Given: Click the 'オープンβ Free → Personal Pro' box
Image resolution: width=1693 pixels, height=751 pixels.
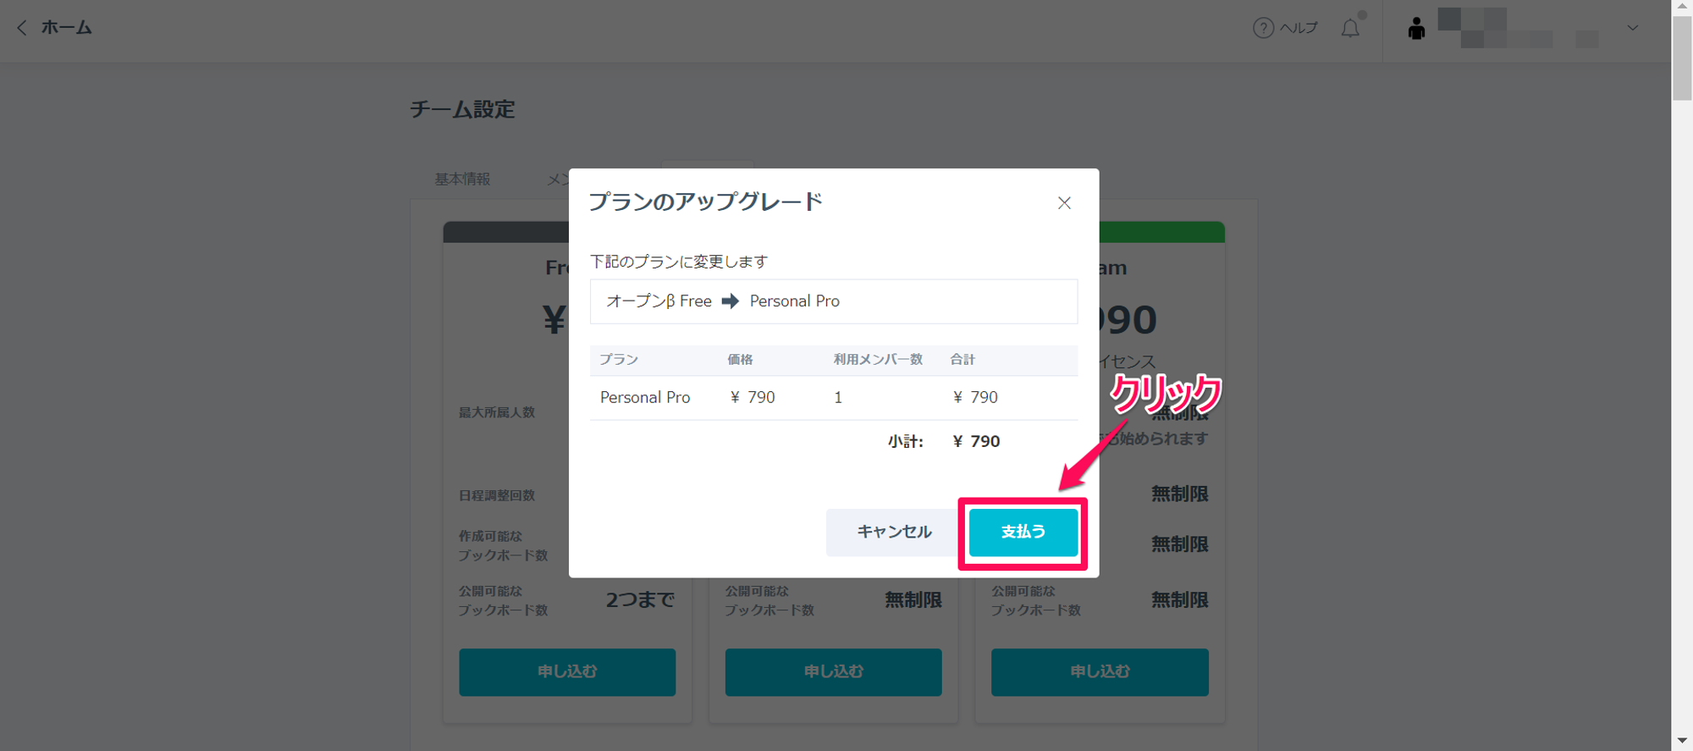Looking at the screenshot, I should point(834,301).
